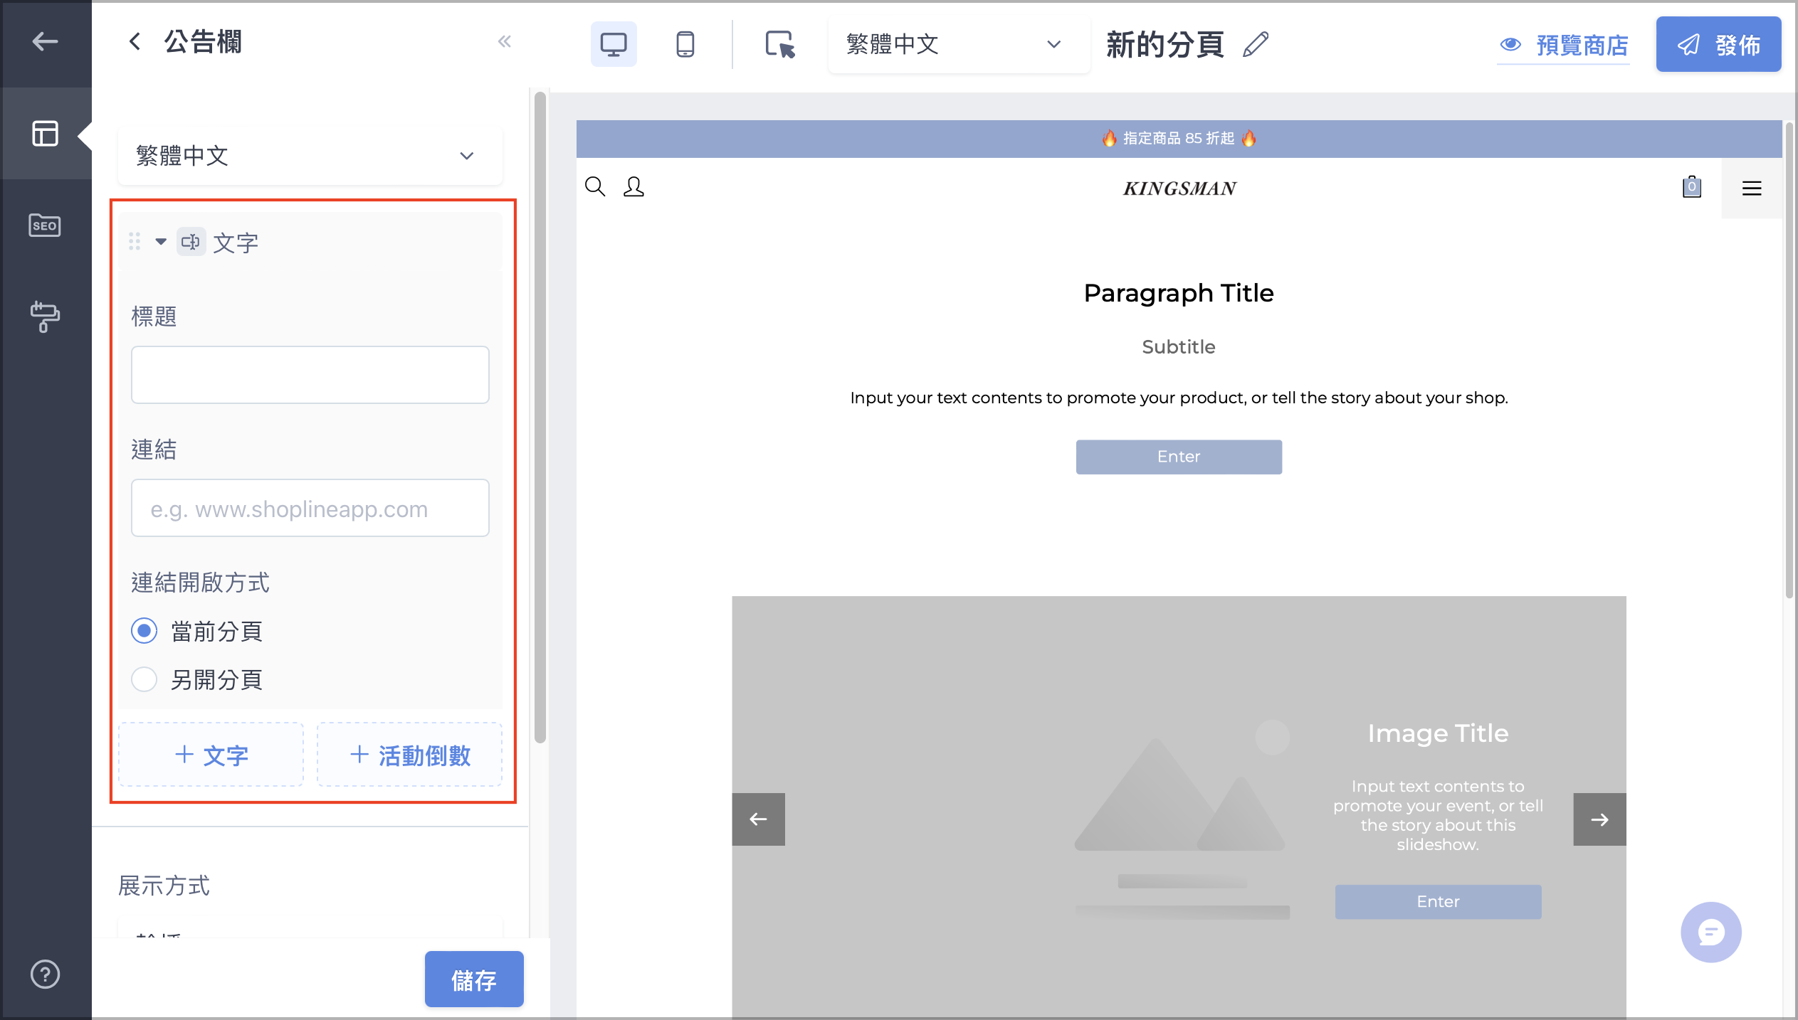The width and height of the screenshot is (1798, 1020).
Task: Click the 公告欄 panel title
Action: (203, 42)
